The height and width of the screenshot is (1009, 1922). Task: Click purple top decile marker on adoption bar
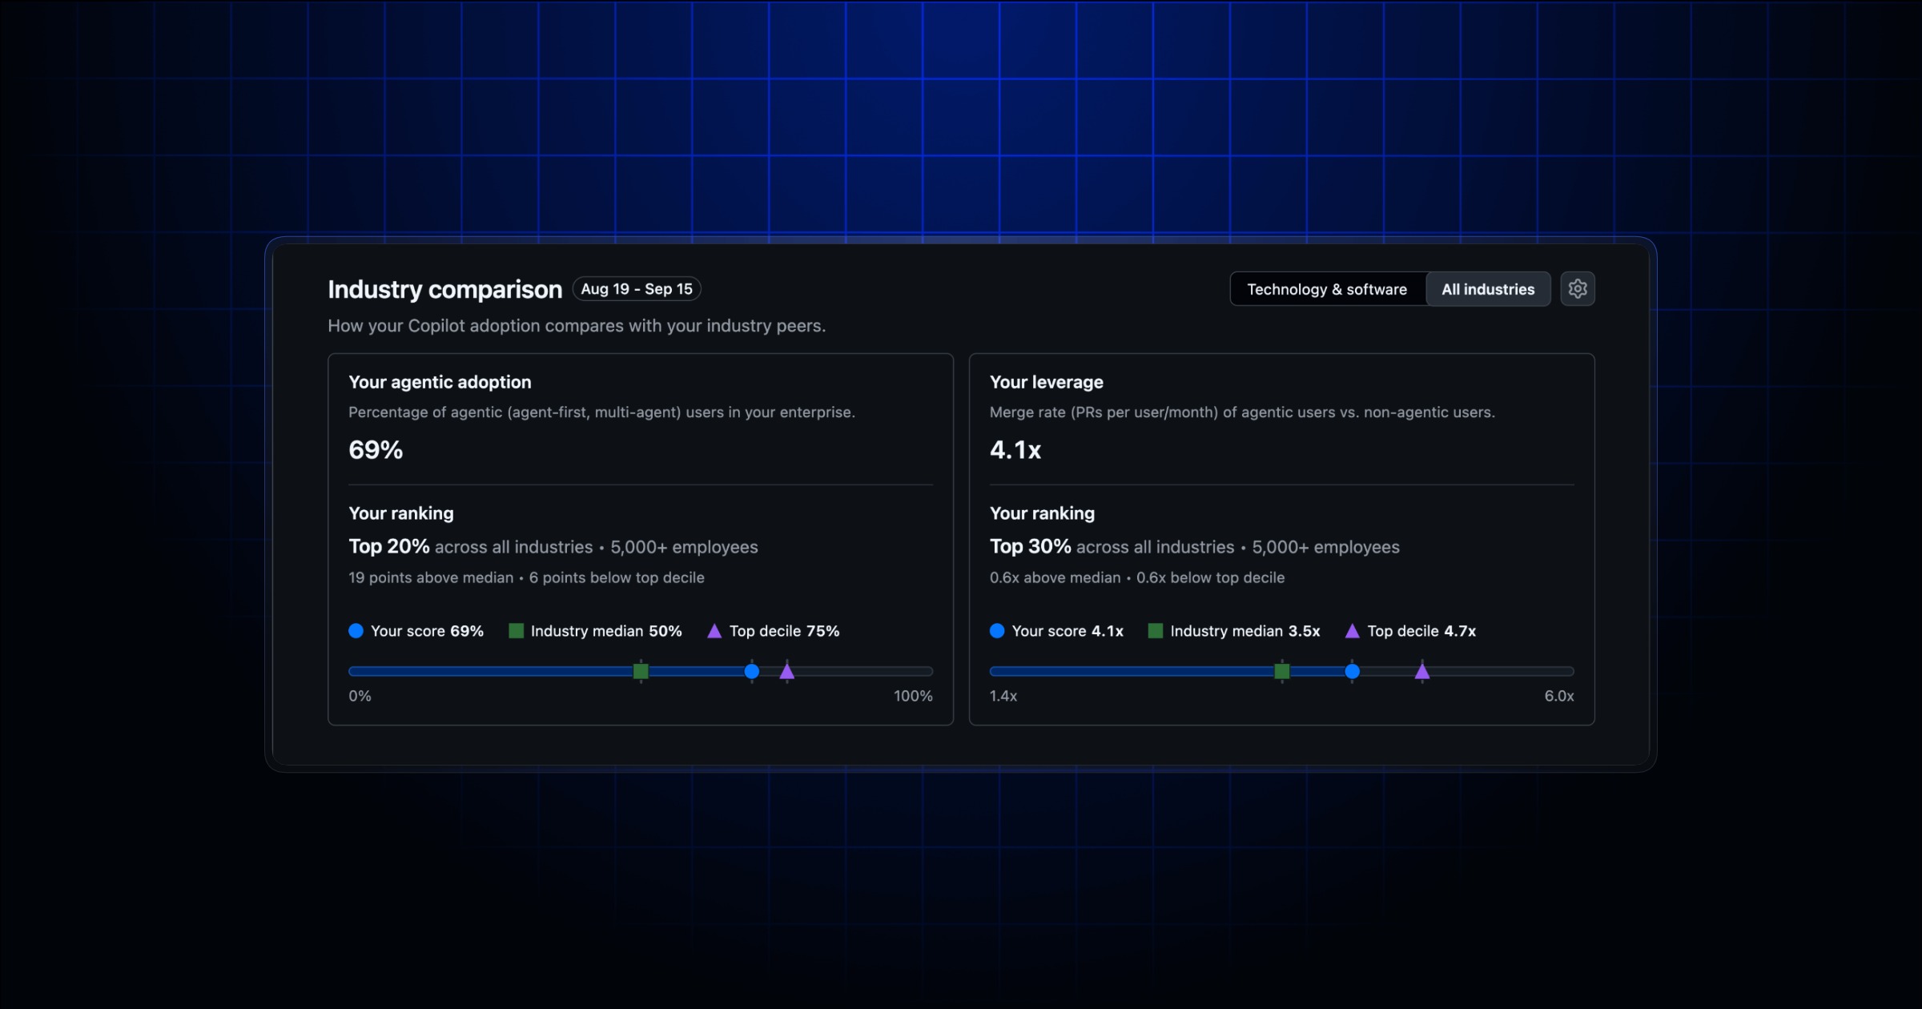point(787,671)
